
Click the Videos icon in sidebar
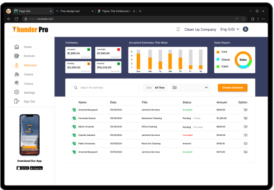click(17, 83)
